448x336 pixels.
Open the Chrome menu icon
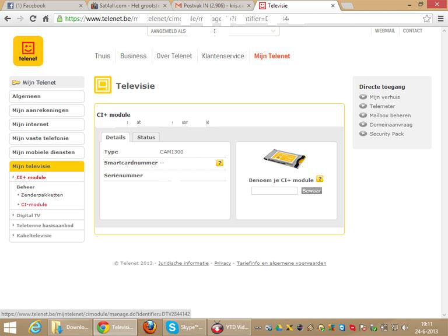pos(440,19)
